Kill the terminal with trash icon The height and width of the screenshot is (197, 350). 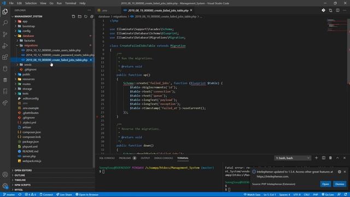click(x=330, y=158)
